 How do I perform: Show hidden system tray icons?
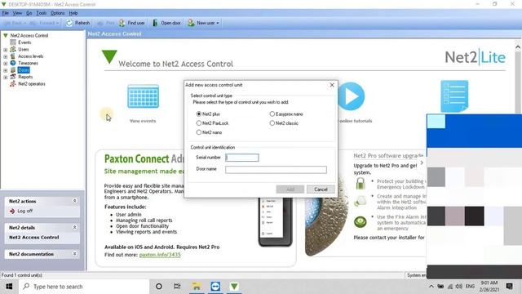(x=431, y=287)
